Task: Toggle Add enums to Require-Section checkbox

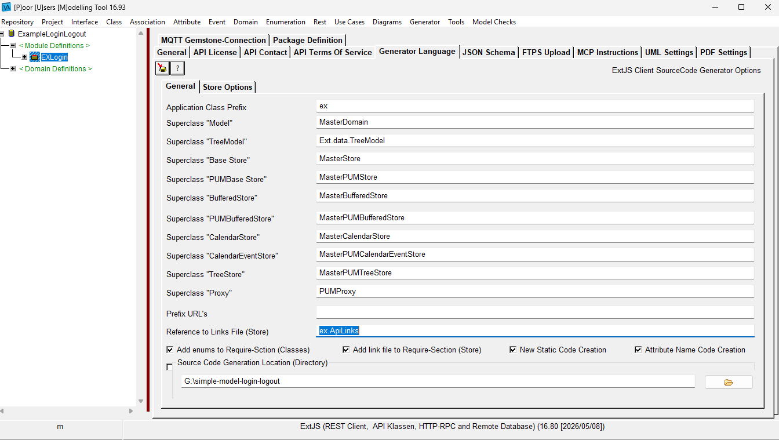Action: 170,350
